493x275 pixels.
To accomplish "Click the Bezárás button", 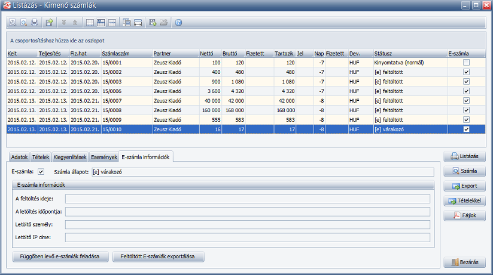I will (x=464, y=262).
